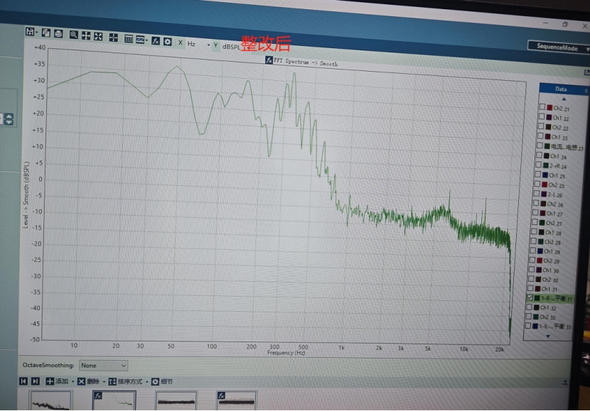The height and width of the screenshot is (411, 590).
Task: Expand the trace style dropdown arrow
Action: tap(146, 40)
